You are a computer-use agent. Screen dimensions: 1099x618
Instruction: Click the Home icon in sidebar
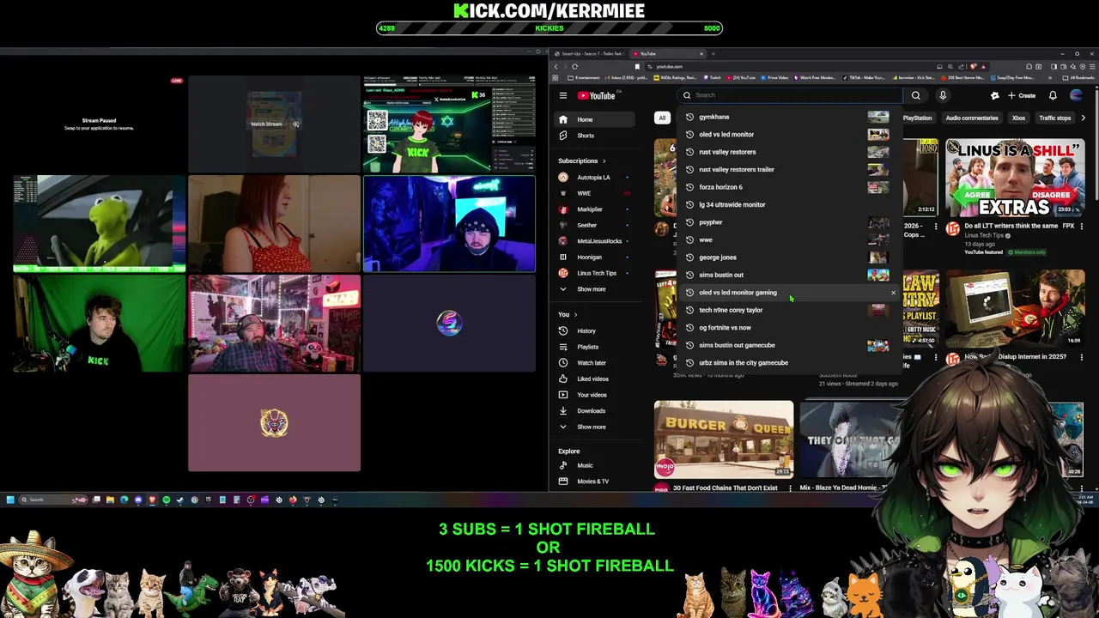coord(563,119)
